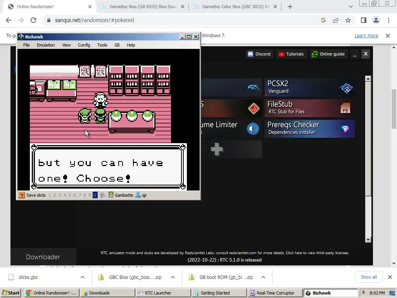Select the PCSX2 Vanguard card
Image resolution: width=397 pixels, height=298 pixels.
tap(309, 87)
